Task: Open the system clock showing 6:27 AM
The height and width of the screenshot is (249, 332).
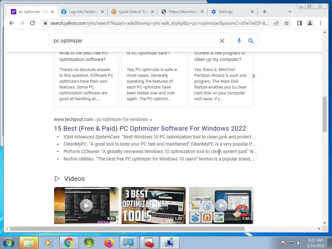Action: tap(315, 243)
